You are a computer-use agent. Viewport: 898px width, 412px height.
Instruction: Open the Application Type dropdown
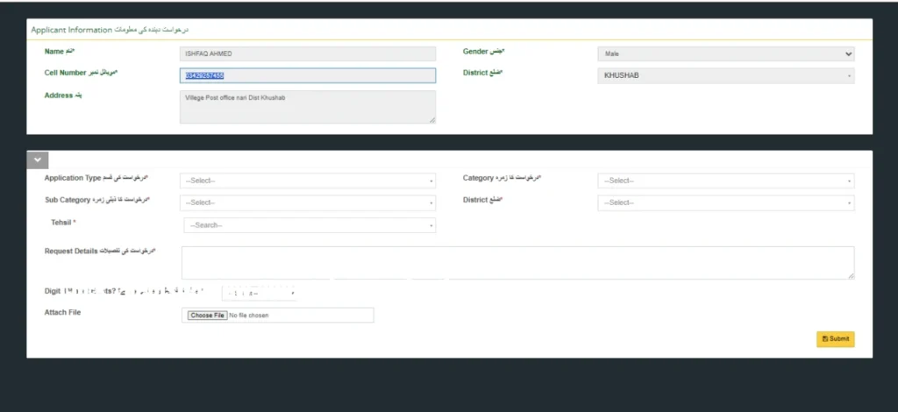307,181
